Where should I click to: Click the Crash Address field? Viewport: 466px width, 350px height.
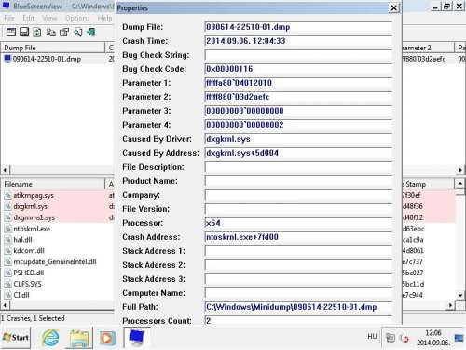tap(298, 237)
